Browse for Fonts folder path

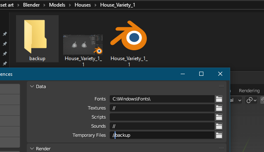[219, 99]
